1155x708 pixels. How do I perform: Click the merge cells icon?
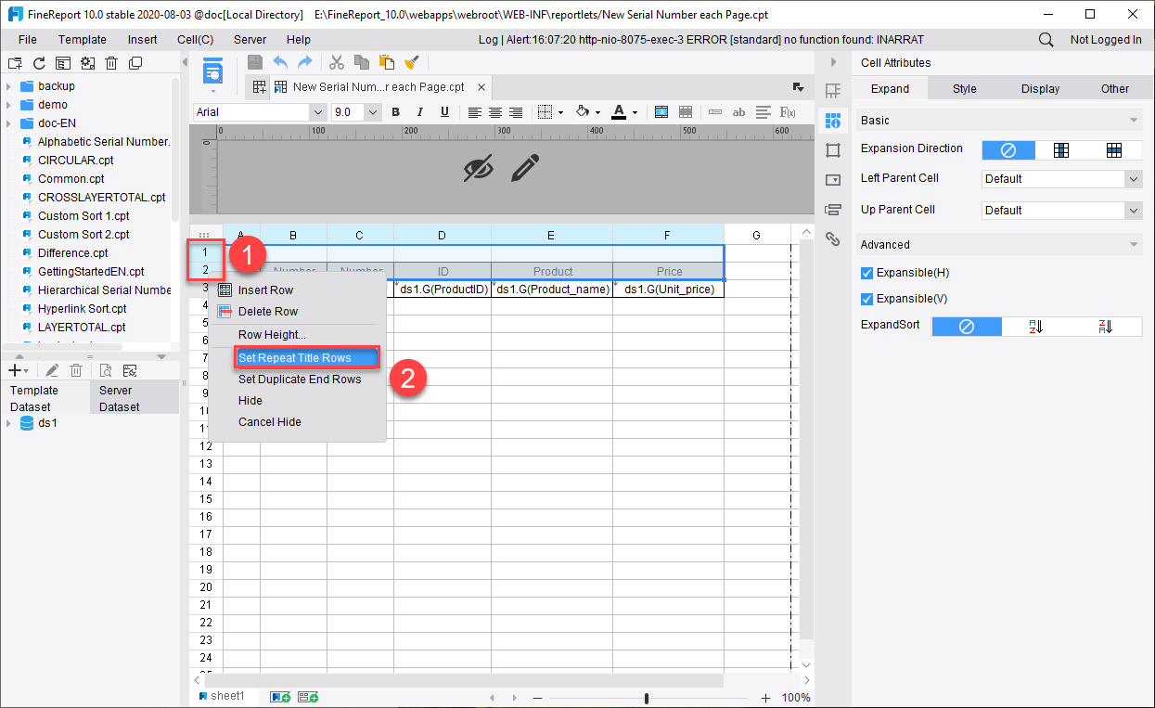661,112
